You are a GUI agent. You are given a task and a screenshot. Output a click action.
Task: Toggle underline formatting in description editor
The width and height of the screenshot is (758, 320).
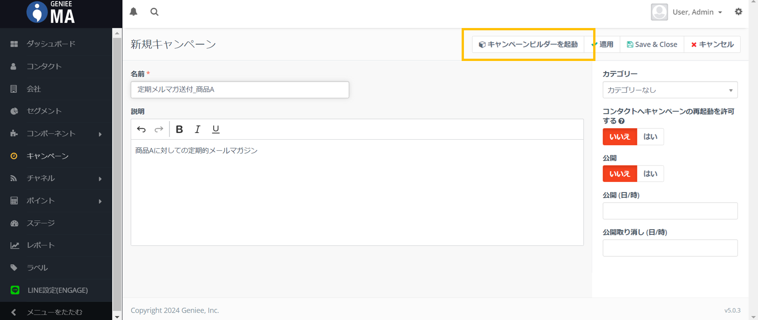pyautogui.click(x=216, y=130)
